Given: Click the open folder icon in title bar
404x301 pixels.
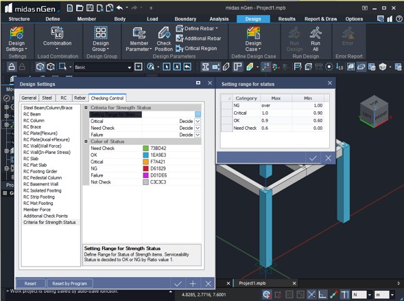Looking at the screenshot, I should click(80, 8).
